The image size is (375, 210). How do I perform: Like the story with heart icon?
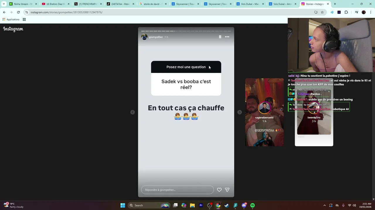(219, 190)
